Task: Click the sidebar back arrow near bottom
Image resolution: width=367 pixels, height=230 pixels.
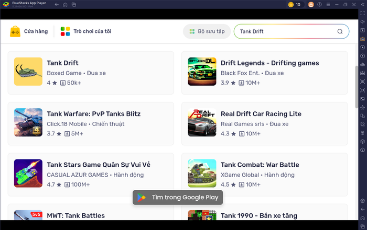Action: (x=363, y=210)
